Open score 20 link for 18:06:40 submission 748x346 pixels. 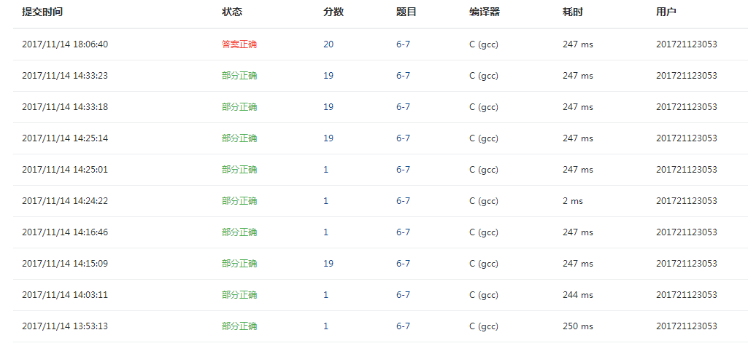(x=328, y=44)
